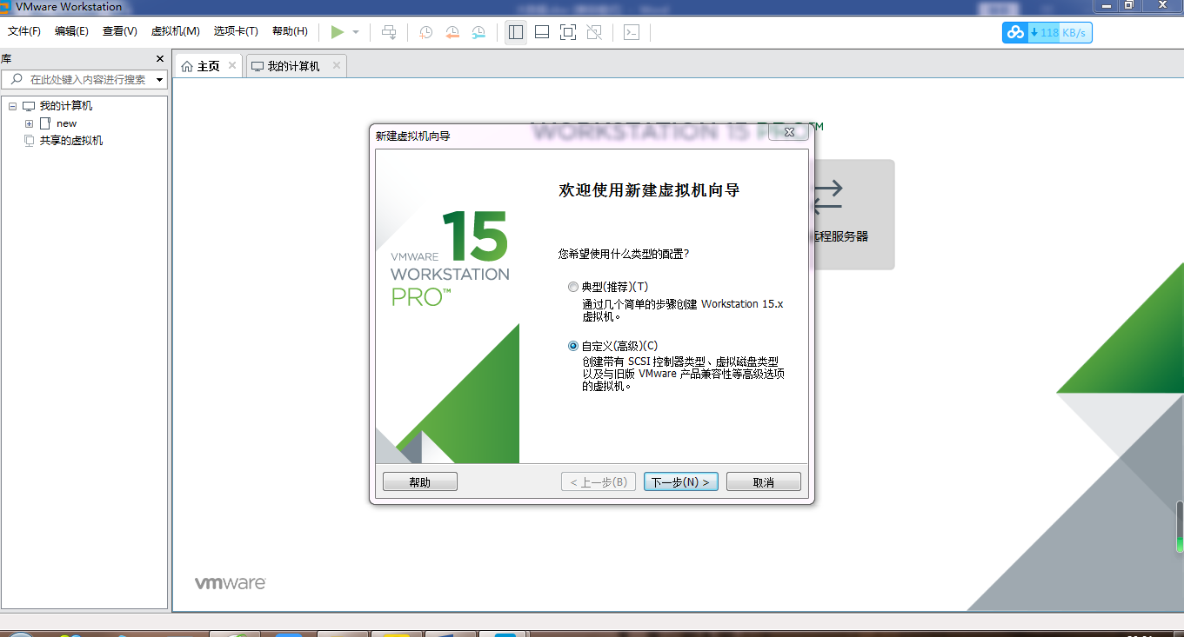Image resolution: width=1184 pixels, height=637 pixels.
Task: Click the vmware logo at bottom left
Action: [x=230, y=583]
